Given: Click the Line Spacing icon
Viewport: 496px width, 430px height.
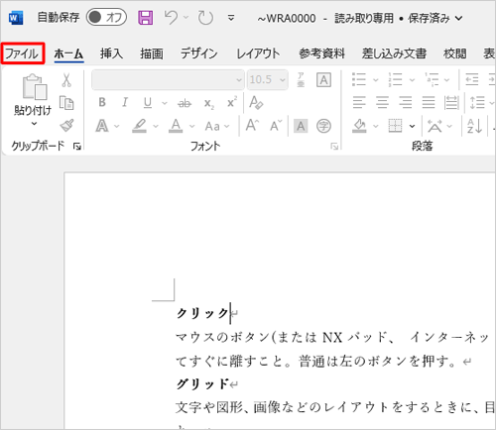Looking at the screenshot, I should click(477, 102).
